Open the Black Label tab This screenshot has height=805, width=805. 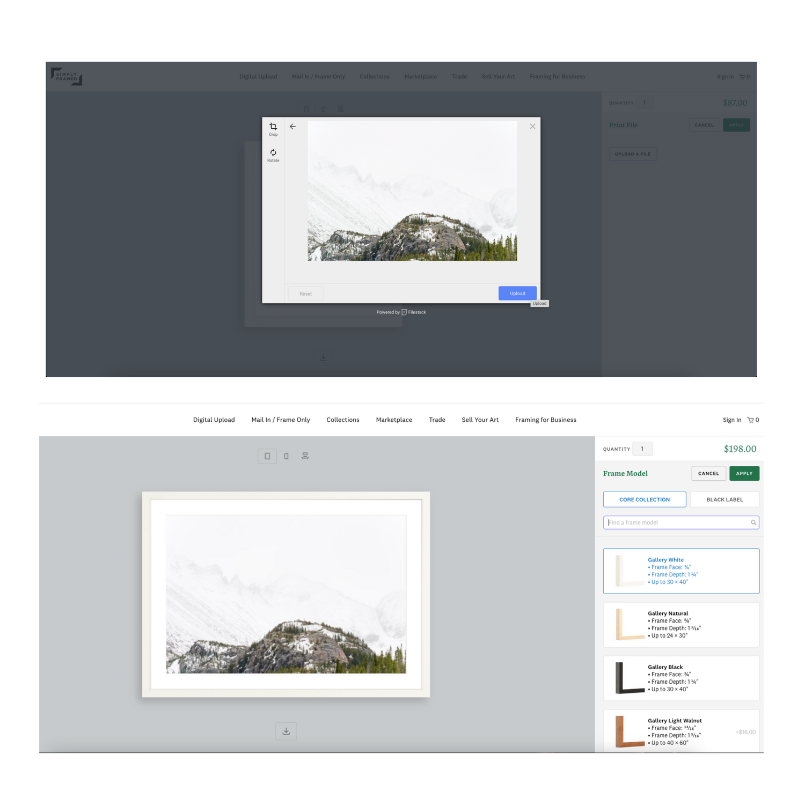(x=724, y=500)
